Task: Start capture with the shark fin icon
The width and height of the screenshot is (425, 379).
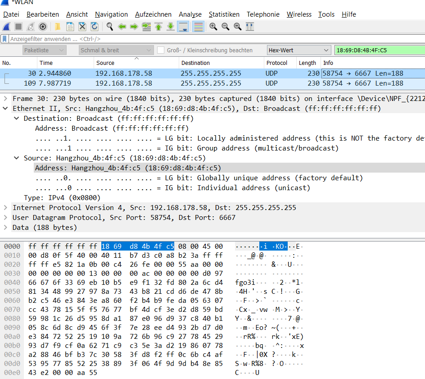Action: 6,27
